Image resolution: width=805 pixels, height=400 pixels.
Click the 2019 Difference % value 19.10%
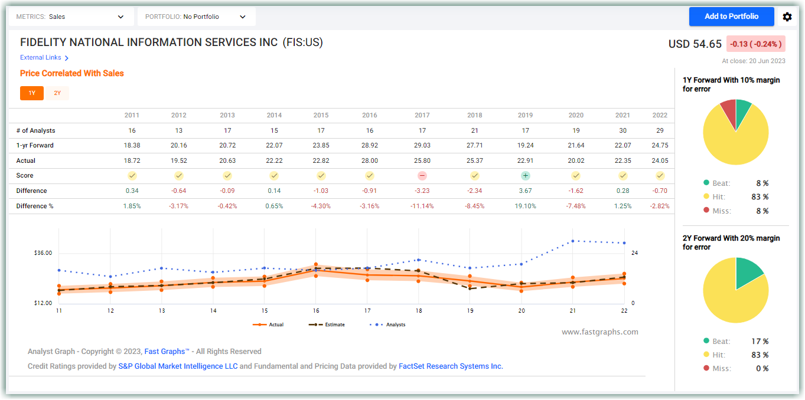point(525,206)
